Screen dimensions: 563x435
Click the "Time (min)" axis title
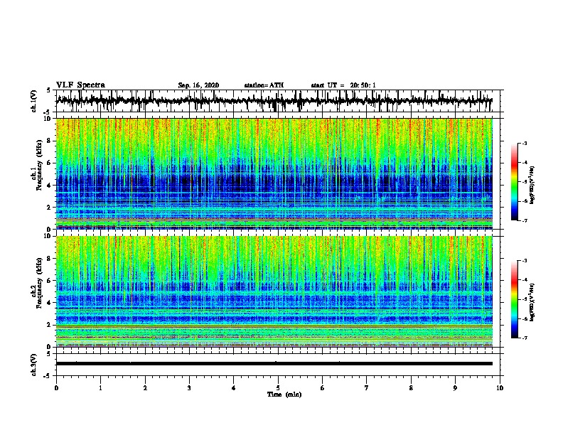[x=284, y=394]
